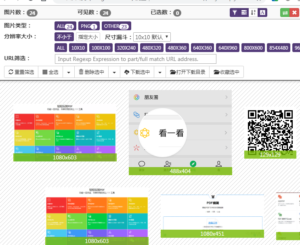This screenshot has width=300, height=245.
Task: Click the 已选数 0 count badge
Action: point(177,13)
